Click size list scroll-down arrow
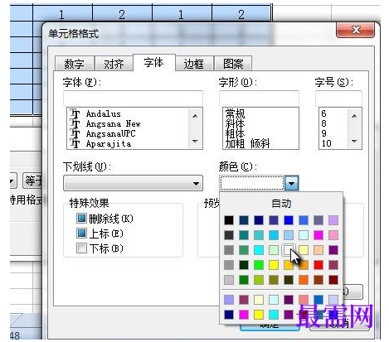The image size is (389, 342). pos(354,142)
